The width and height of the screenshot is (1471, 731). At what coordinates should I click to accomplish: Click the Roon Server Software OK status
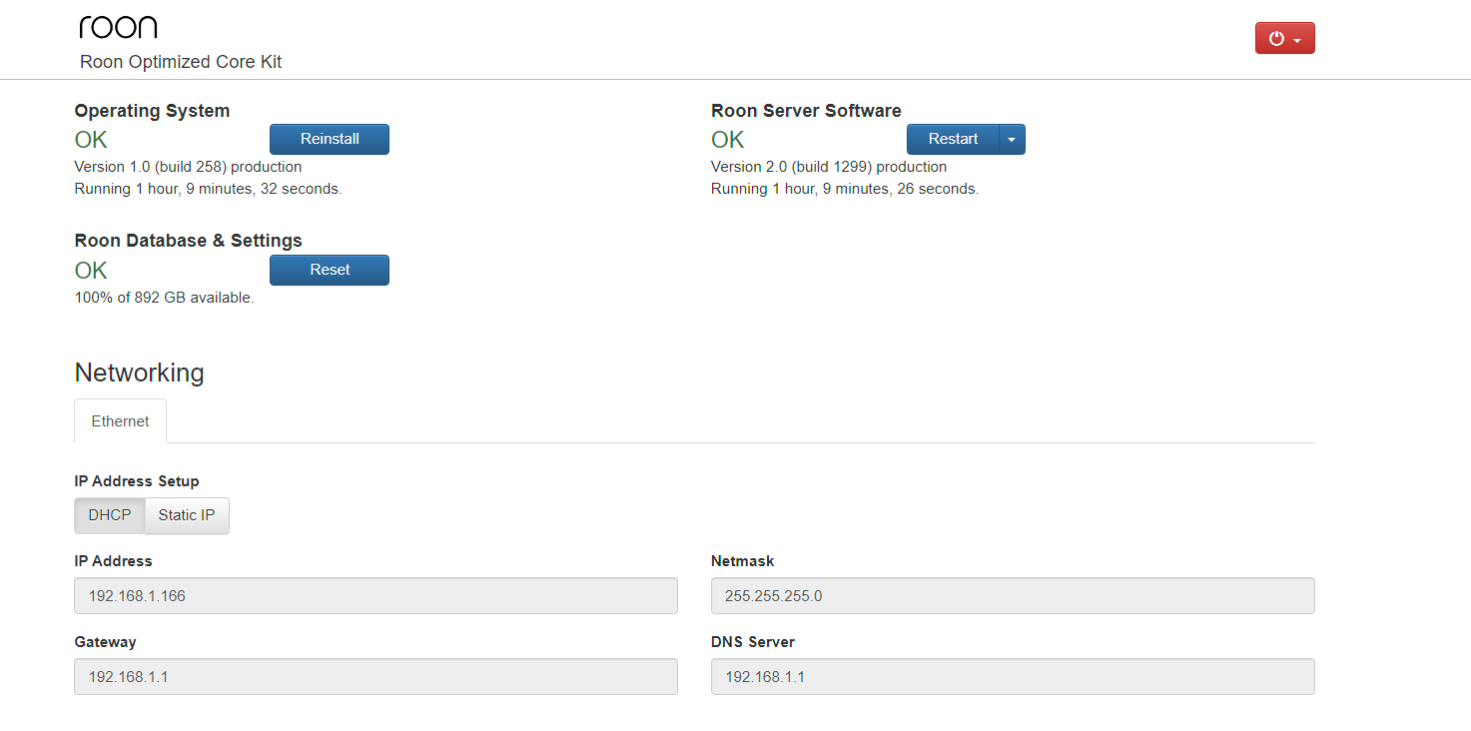(x=728, y=140)
